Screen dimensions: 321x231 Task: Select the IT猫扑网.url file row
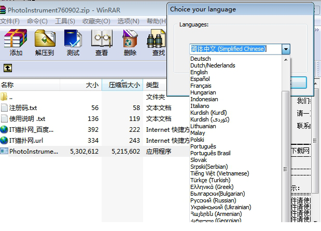(94, 140)
